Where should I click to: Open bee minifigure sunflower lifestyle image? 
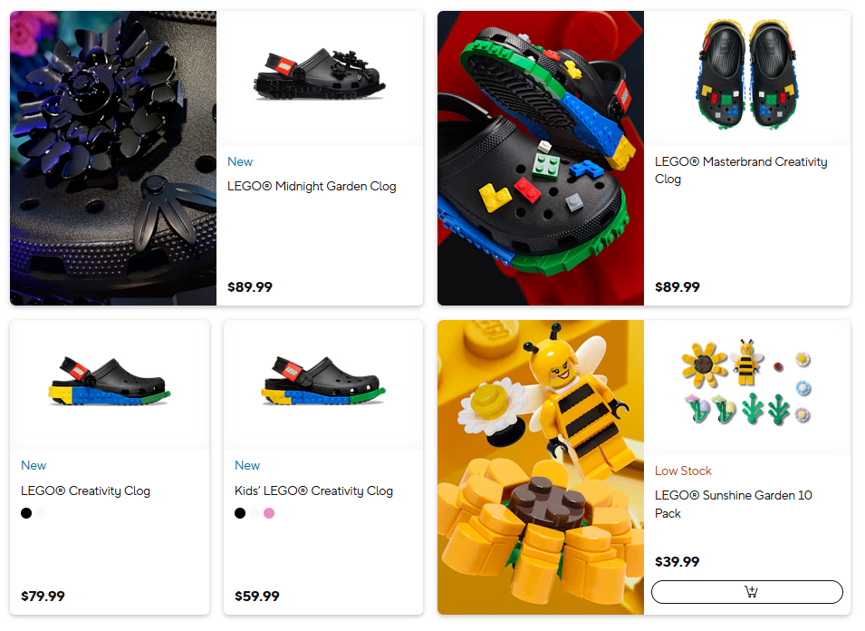coord(541,467)
